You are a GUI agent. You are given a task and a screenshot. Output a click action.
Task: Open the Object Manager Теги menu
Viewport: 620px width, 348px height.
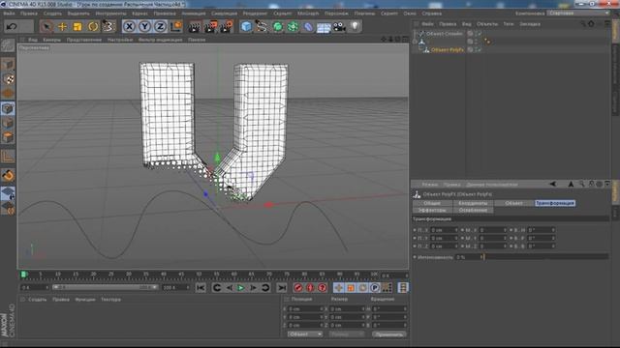point(508,24)
